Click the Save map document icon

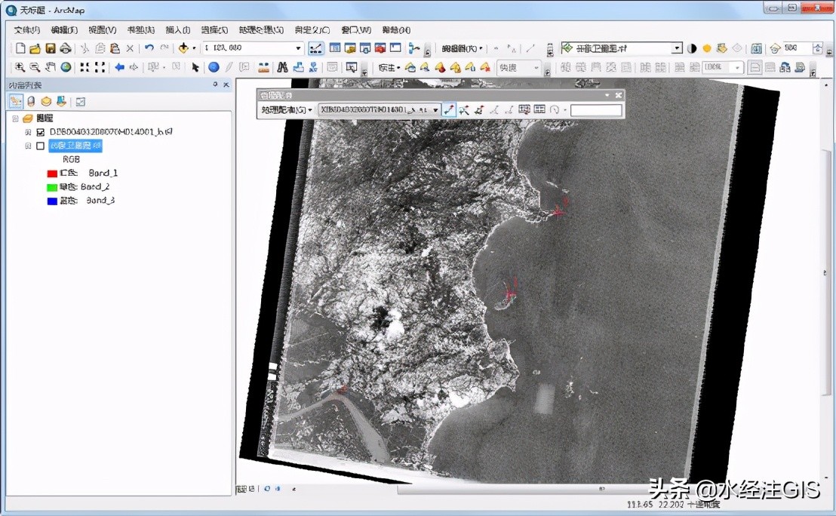51,48
